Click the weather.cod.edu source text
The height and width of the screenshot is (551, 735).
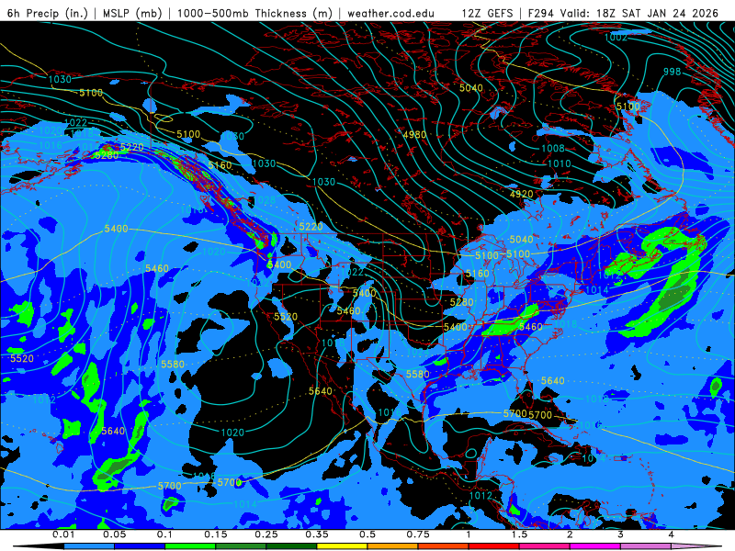tap(391, 13)
